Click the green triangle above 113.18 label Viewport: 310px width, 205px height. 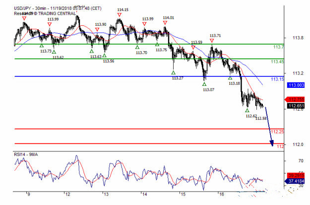pyautogui.click(x=230, y=78)
